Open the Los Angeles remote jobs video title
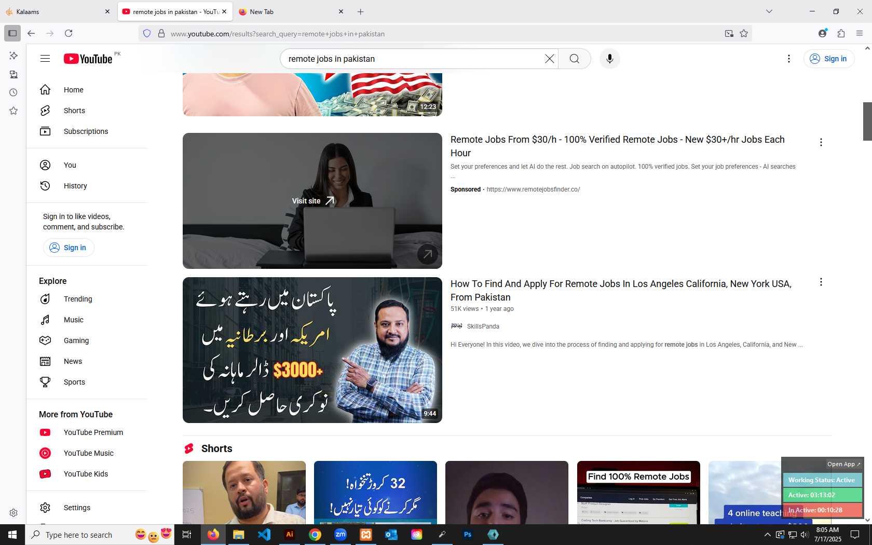This screenshot has height=545, width=872. [621, 291]
